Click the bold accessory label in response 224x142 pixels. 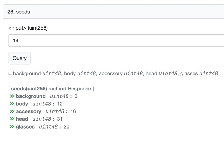29,111
